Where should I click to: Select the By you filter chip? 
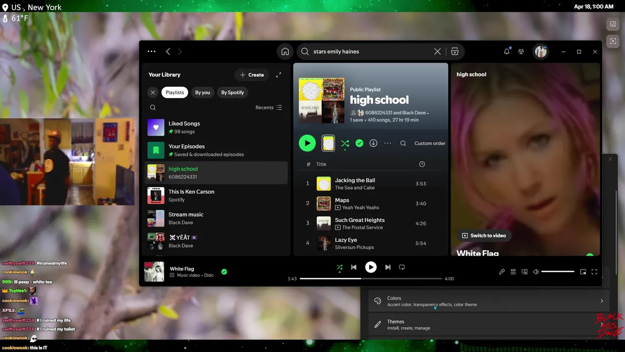(x=203, y=92)
